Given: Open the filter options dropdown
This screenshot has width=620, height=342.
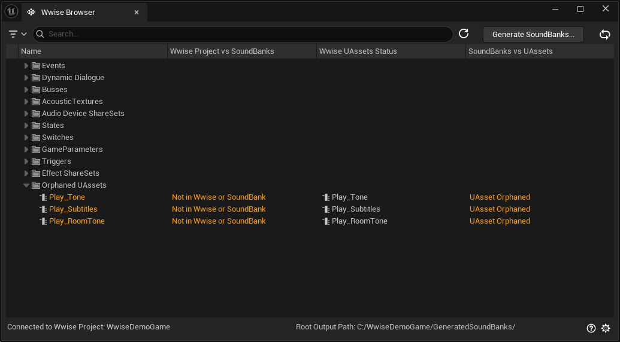Looking at the screenshot, I should 17,34.
